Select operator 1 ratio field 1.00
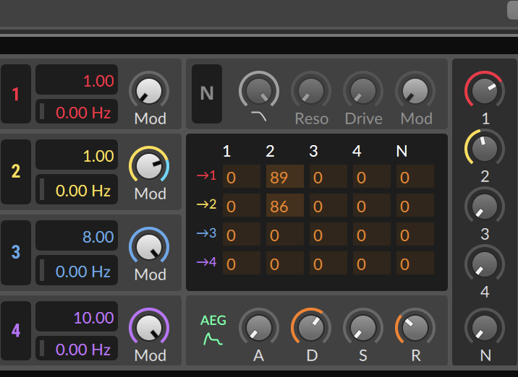Viewport: 518px width, 377px height. click(77, 81)
